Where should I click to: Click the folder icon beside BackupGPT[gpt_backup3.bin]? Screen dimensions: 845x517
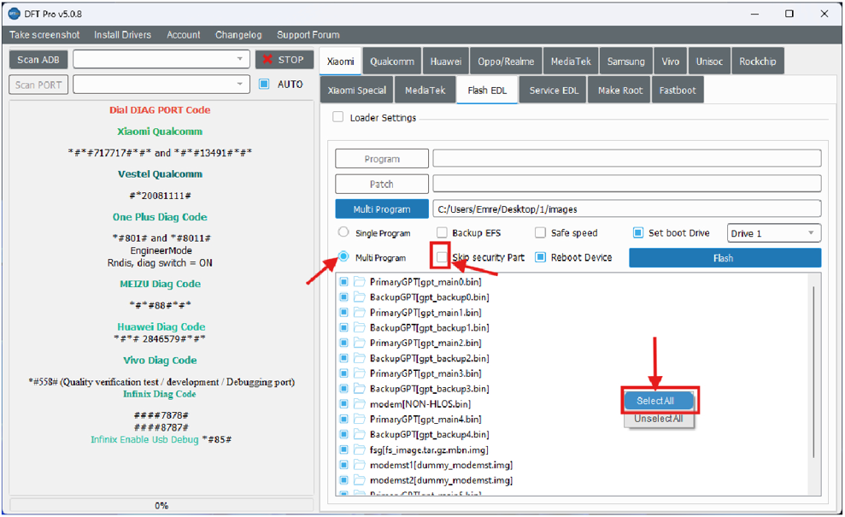360,388
